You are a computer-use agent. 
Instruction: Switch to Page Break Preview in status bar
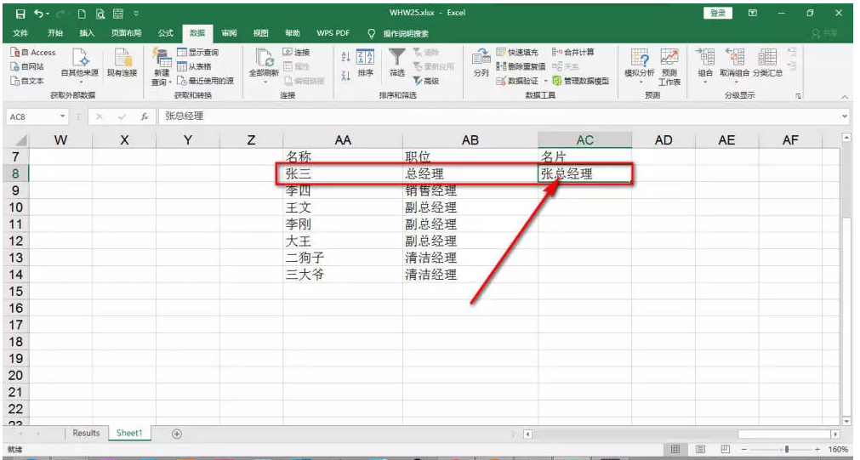[x=725, y=450]
